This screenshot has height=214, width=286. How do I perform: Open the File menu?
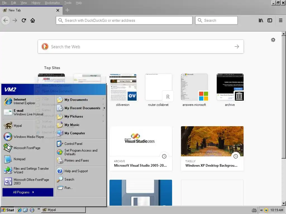pos(4,3)
